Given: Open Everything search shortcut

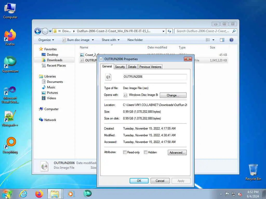Looking at the screenshot, I should pos(10,145).
